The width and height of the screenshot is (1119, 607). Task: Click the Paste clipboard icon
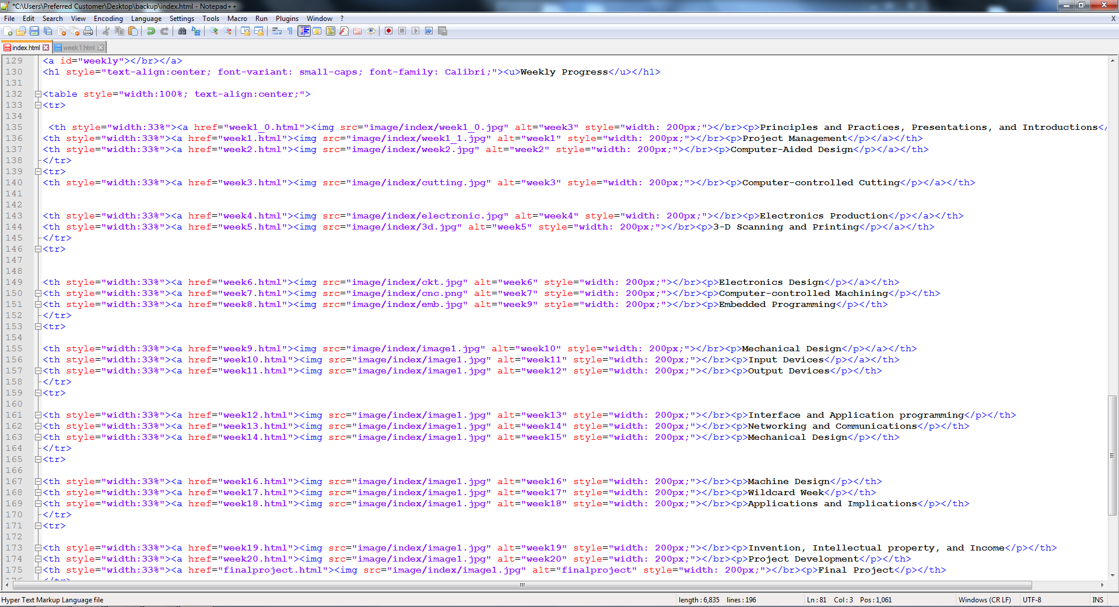[133, 31]
